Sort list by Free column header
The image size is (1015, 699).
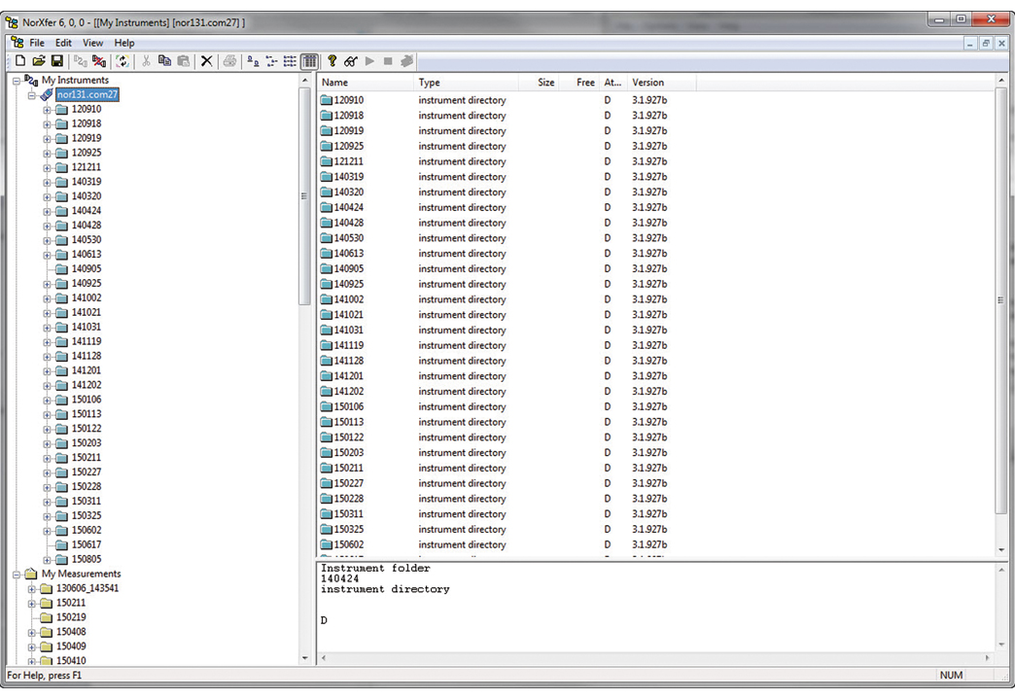point(579,83)
